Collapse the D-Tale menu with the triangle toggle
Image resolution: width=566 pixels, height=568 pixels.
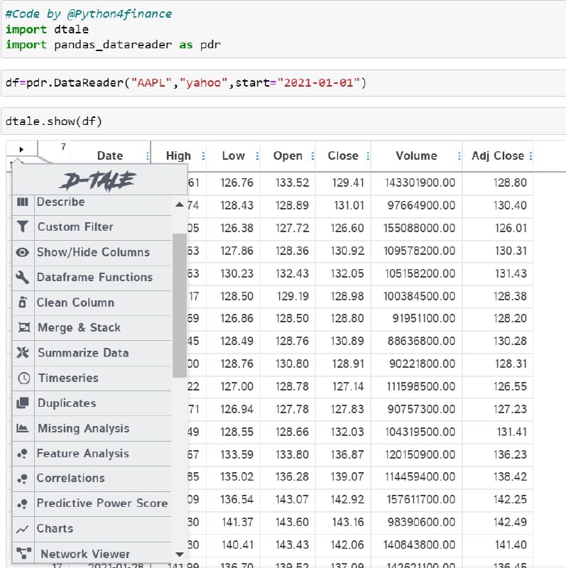21,149
